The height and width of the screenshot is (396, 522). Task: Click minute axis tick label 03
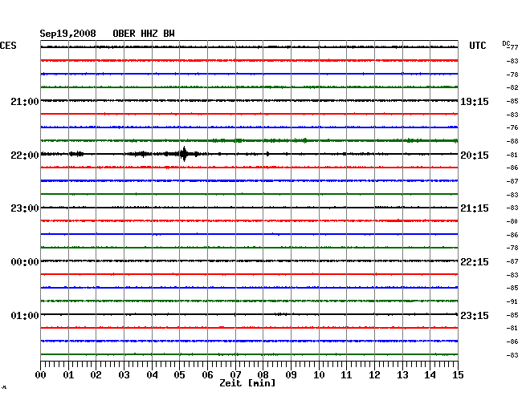coord(124,374)
